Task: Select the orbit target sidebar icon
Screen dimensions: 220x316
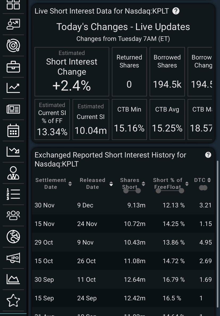Action: coord(13,46)
